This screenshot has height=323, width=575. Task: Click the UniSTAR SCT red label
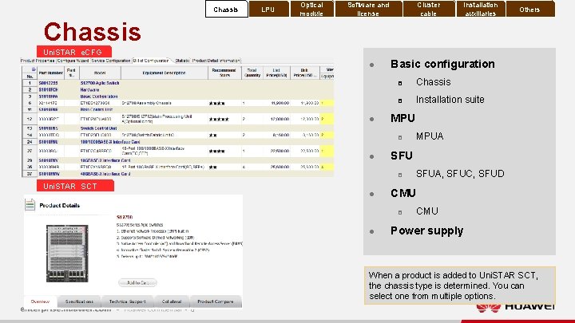click(x=75, y=186)
